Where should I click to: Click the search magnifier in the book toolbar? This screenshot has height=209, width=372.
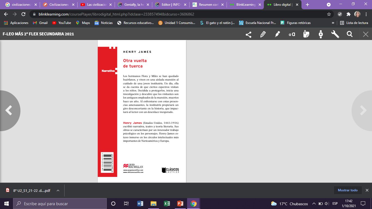(x=350, y=34)
